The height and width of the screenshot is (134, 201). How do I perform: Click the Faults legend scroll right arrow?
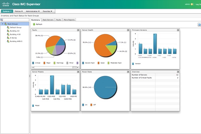(x=78, y=67)
